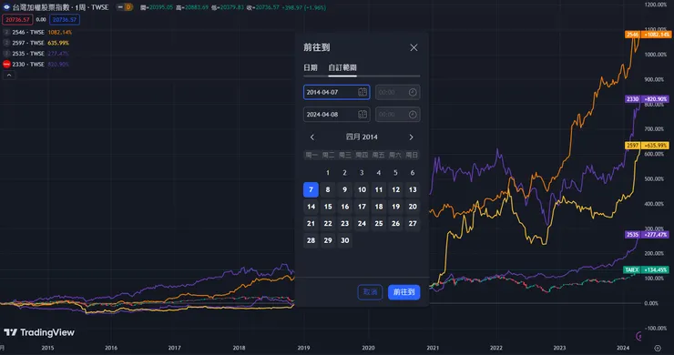674x355 pixels.
Task: Pick April 1 in the calendar
Action: (328, 173)
